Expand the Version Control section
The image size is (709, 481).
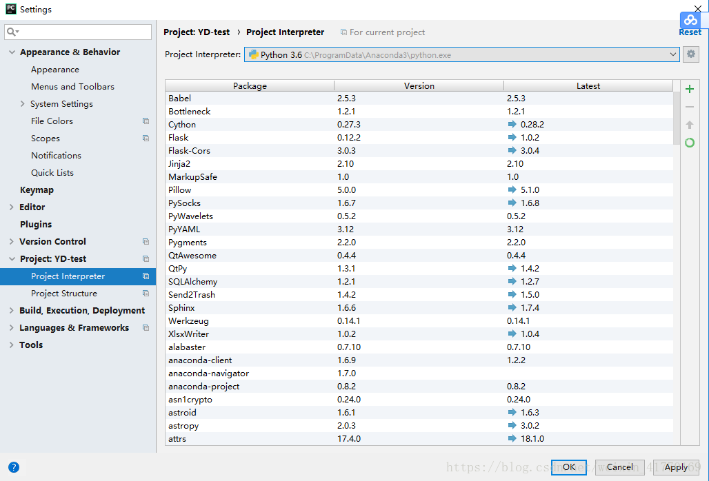click(x=12, y=242)
